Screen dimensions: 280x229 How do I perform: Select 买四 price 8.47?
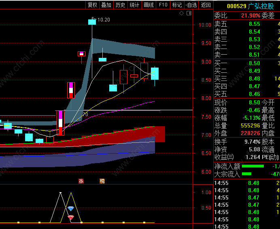pos(255,86)
